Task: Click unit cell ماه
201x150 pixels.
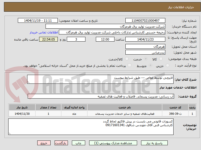Action: (x=74, y=114)
